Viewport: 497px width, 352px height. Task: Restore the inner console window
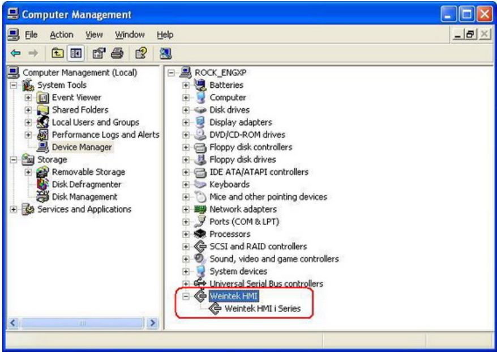click(x=470, y=34)
